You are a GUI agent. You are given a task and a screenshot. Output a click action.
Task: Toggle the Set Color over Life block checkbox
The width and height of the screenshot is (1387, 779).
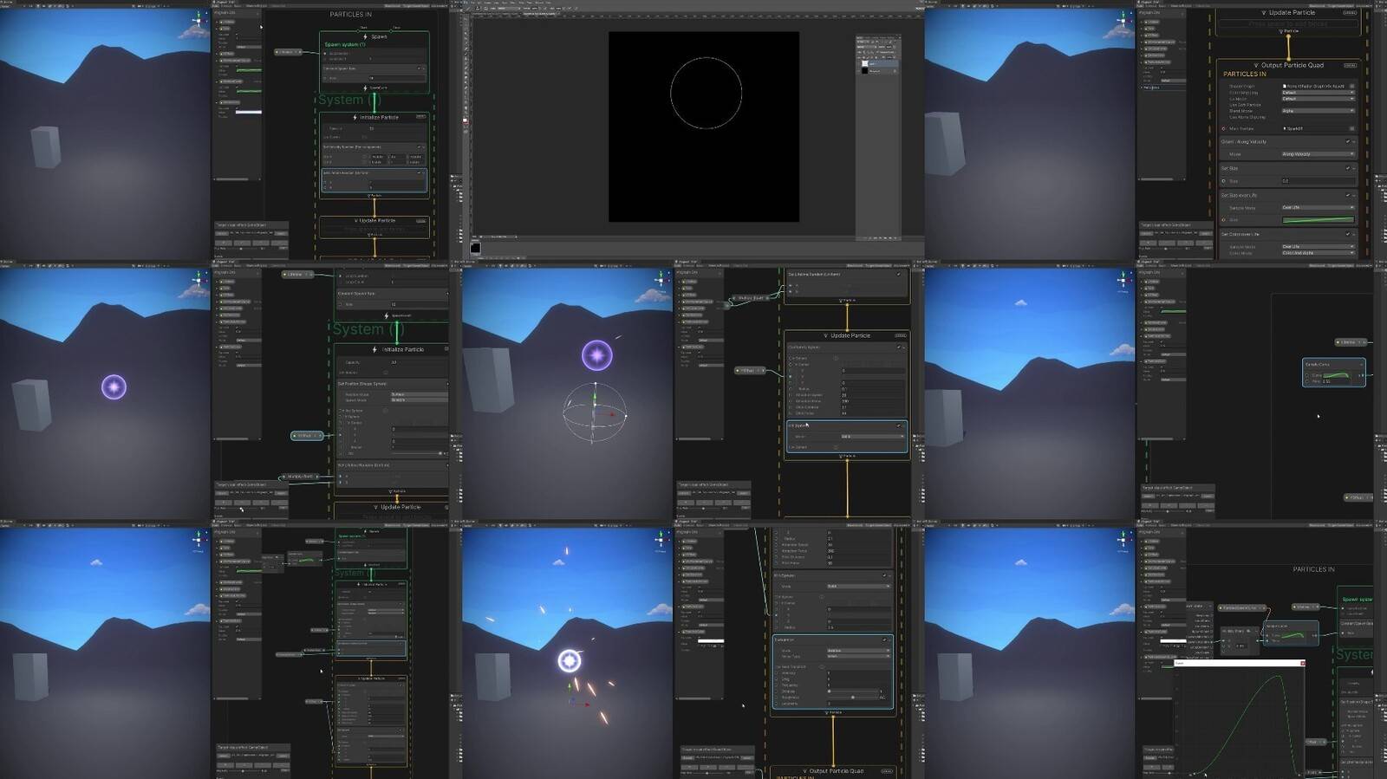click(1348, 234)
